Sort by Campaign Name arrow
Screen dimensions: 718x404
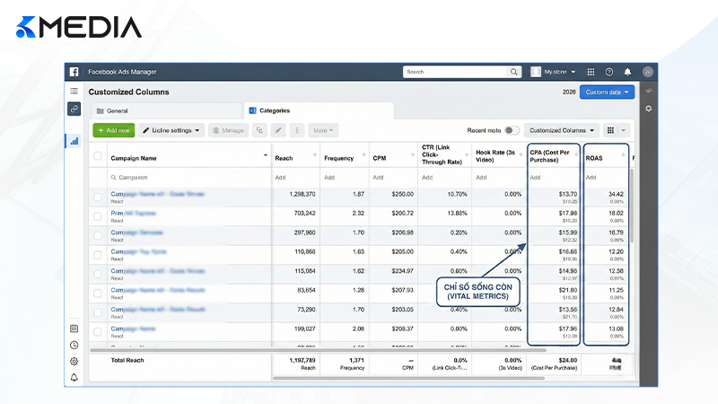266,155
